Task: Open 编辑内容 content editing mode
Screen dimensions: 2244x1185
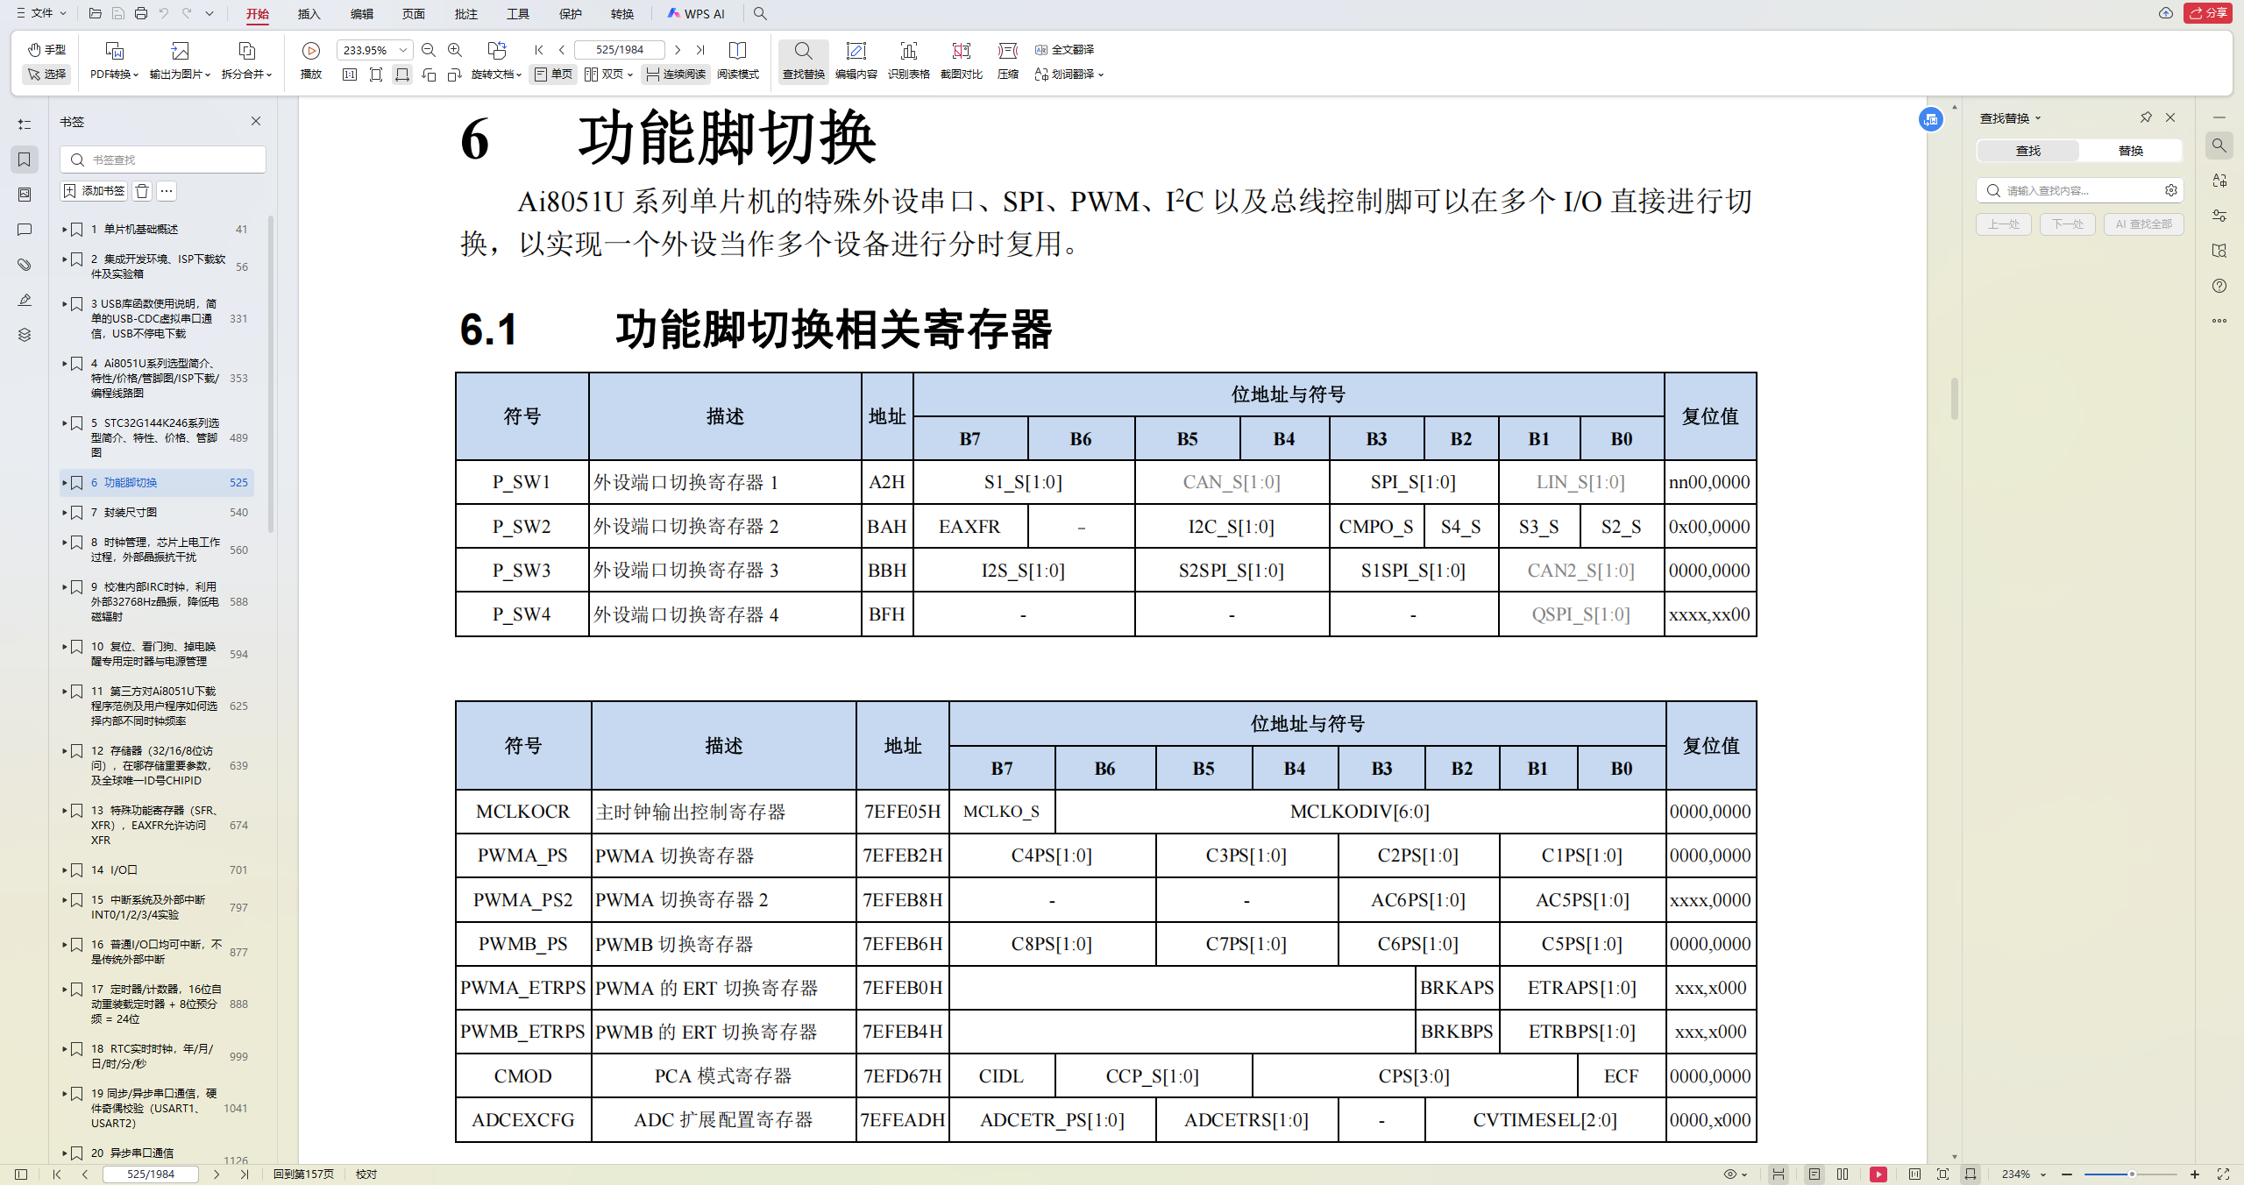Action: tap(856, 60)
